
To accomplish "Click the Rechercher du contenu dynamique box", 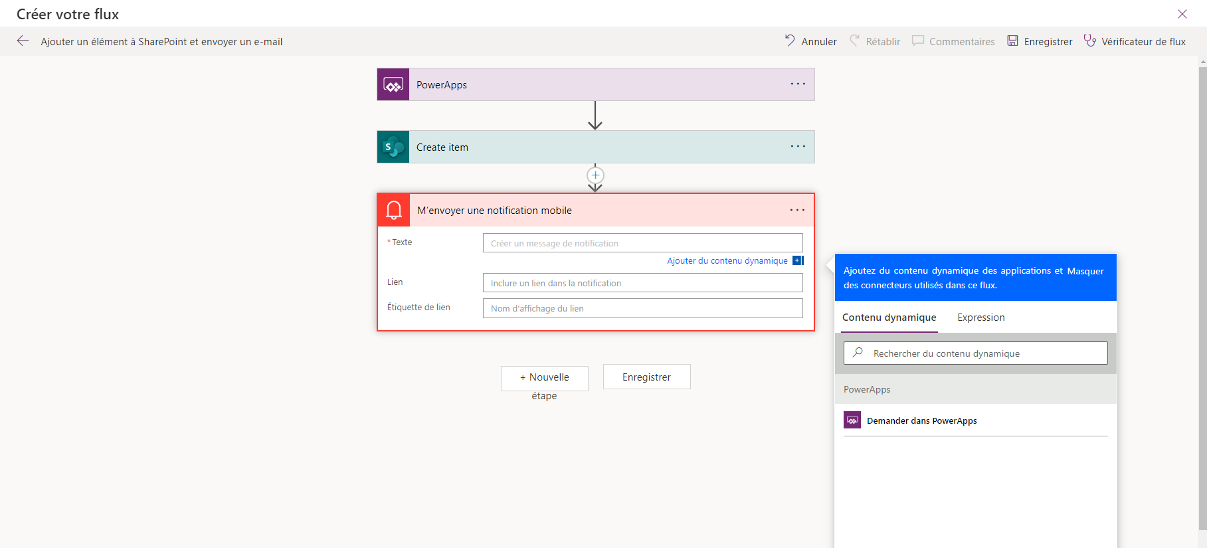I will pyautogui.click(x=975, y=353).
